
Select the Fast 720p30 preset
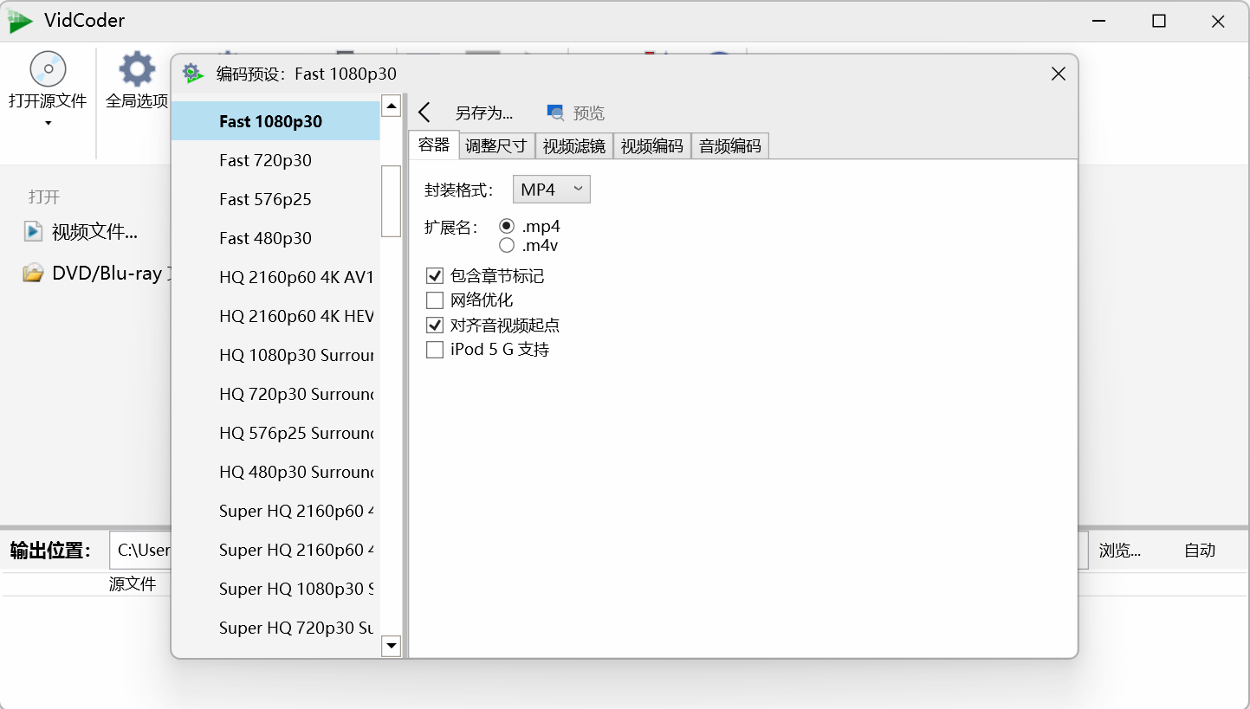tap(265, 160)
